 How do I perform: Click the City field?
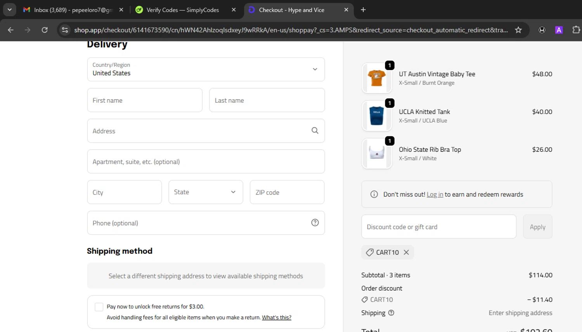(125, 192)
